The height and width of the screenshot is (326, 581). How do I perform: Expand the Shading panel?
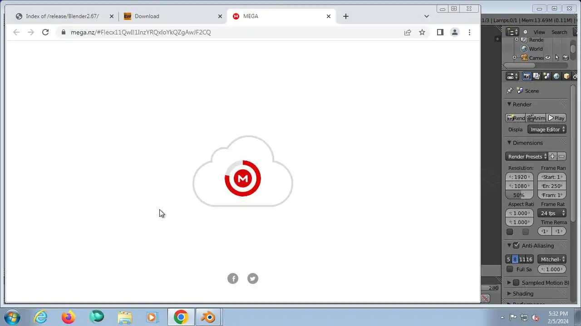point(509,293)
